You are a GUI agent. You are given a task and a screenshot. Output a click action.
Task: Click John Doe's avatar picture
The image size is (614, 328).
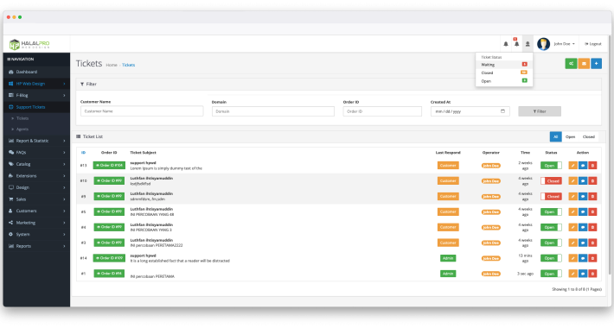coord(543,44)
